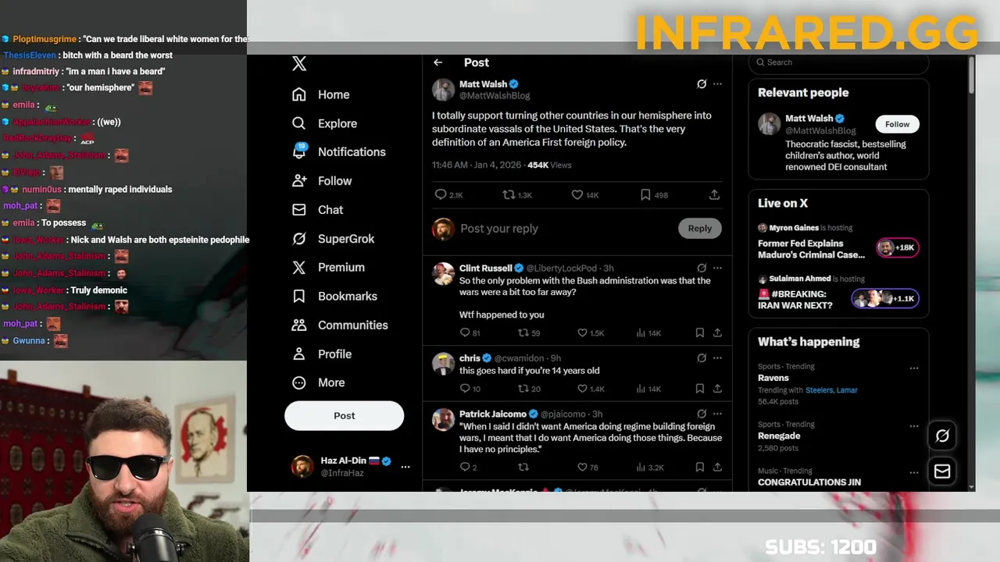Open SuperGrok from sidebar
Viewport: 1000px width, 562px height.
point(333,239)
